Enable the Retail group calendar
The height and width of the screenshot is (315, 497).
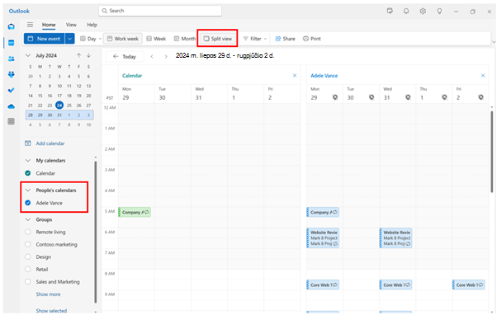(x=28, y=269)
